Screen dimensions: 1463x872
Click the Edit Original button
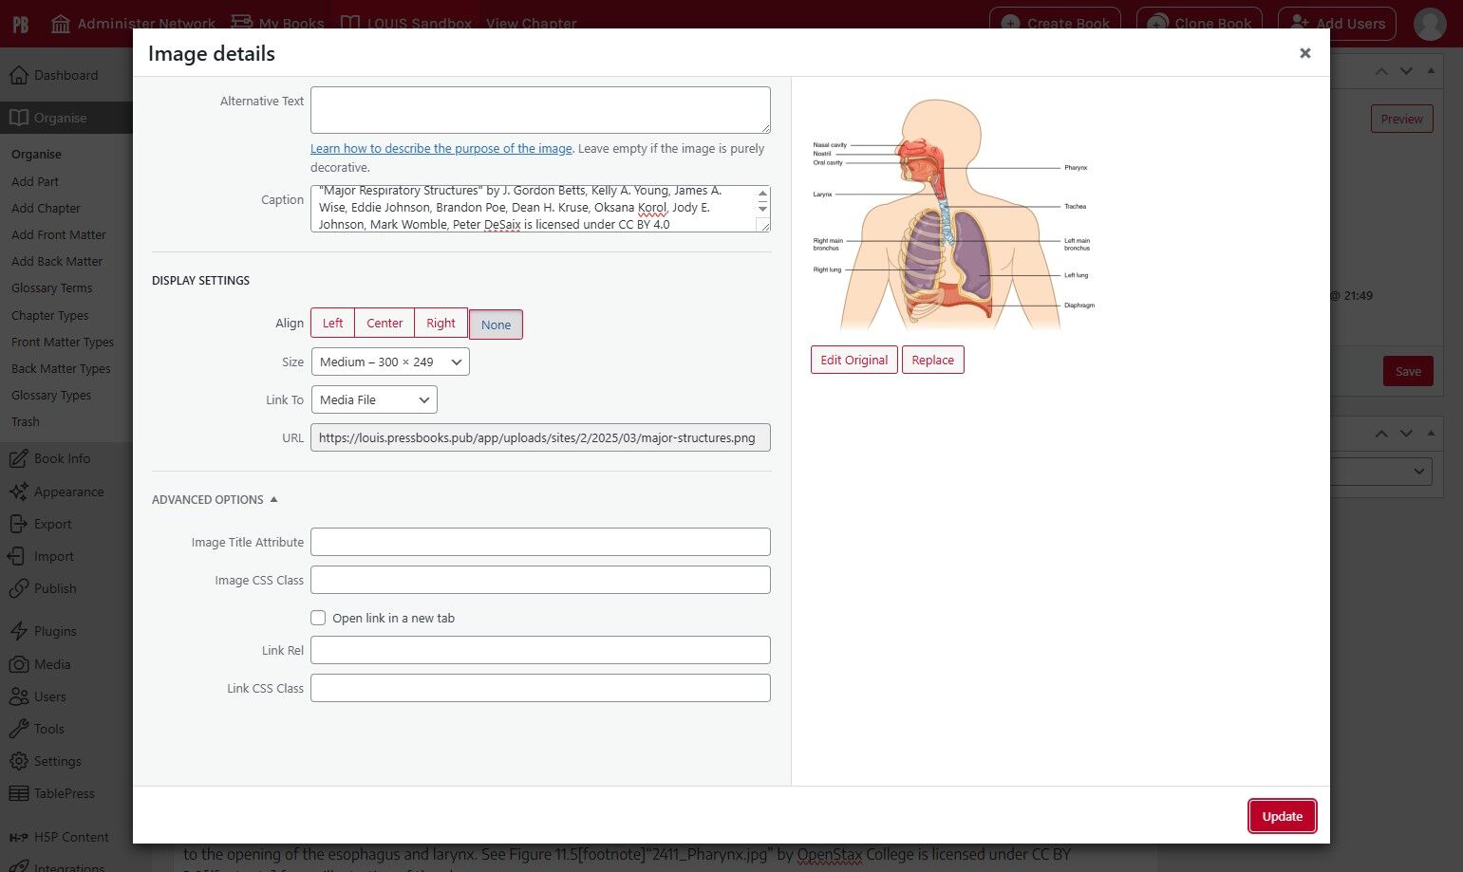click(853, 360)
